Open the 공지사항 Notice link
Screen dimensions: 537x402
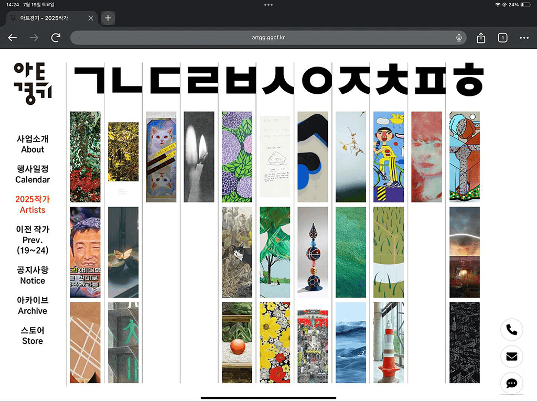coord(33,275)
